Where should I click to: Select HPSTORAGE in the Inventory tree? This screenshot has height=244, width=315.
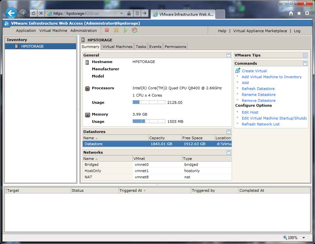tap(41, 46)
